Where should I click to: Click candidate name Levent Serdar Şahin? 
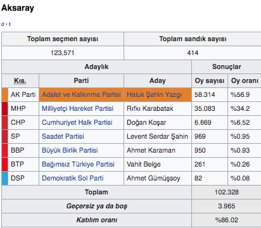tap(157, 136)
